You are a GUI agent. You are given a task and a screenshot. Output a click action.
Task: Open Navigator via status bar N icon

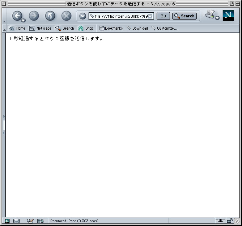pyautogui.click(x=7, y=221)
